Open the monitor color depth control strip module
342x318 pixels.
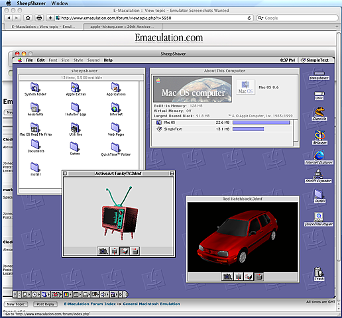pos(68,294)
